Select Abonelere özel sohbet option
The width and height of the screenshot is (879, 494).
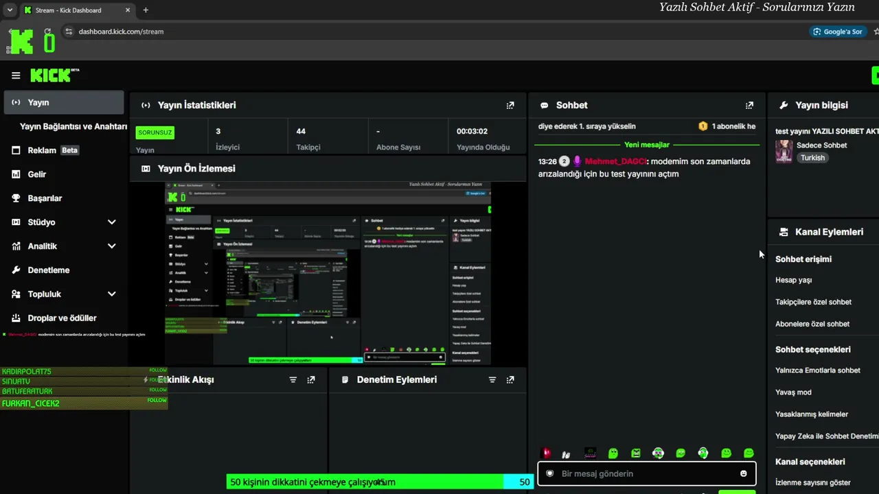click(812, 324)
